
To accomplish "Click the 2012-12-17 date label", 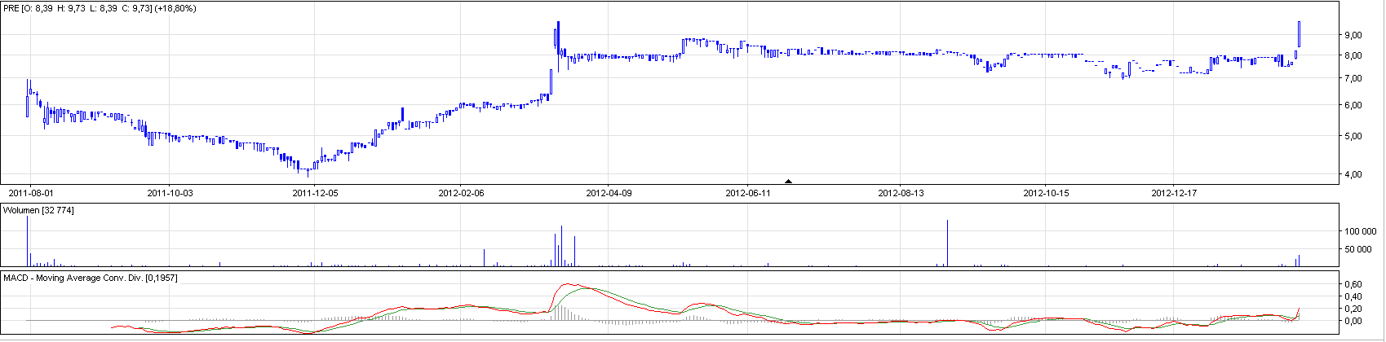I will click(1174, 193).
